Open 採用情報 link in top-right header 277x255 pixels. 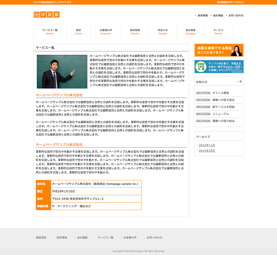202,16
